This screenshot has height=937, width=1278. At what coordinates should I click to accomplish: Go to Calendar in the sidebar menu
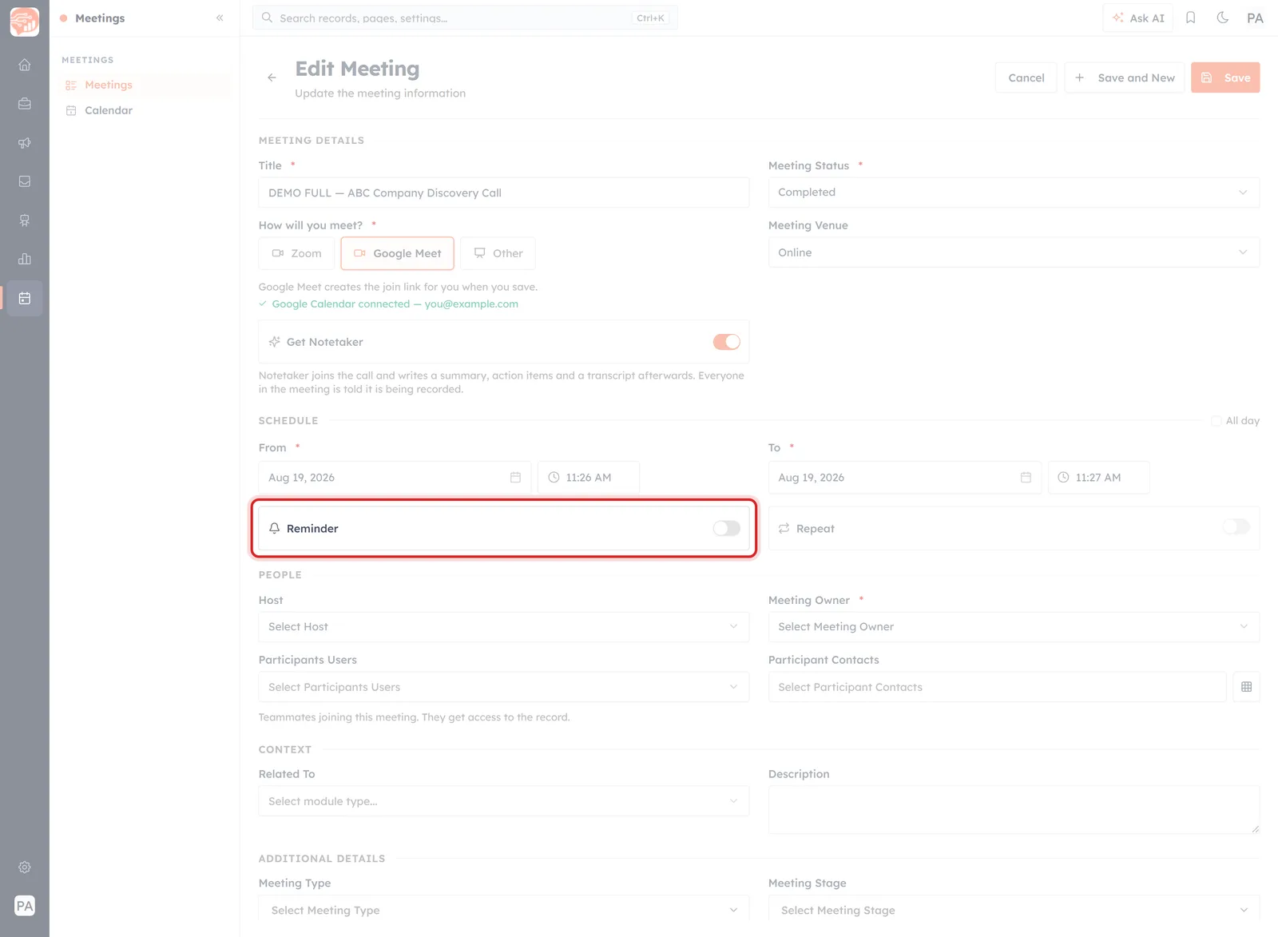(x=145, y=110)
